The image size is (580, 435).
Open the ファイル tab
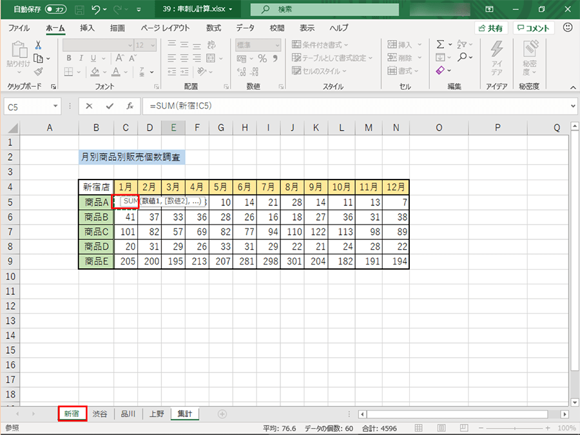tap(19, 28)
